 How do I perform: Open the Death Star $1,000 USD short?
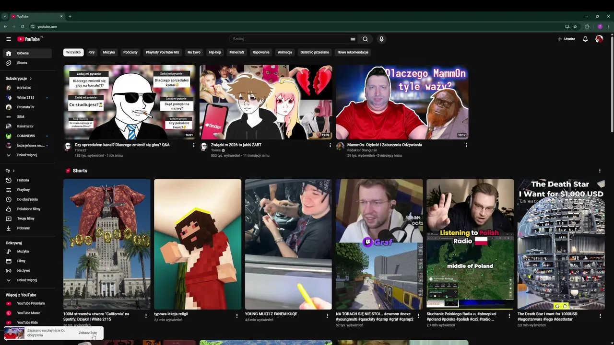561,244
